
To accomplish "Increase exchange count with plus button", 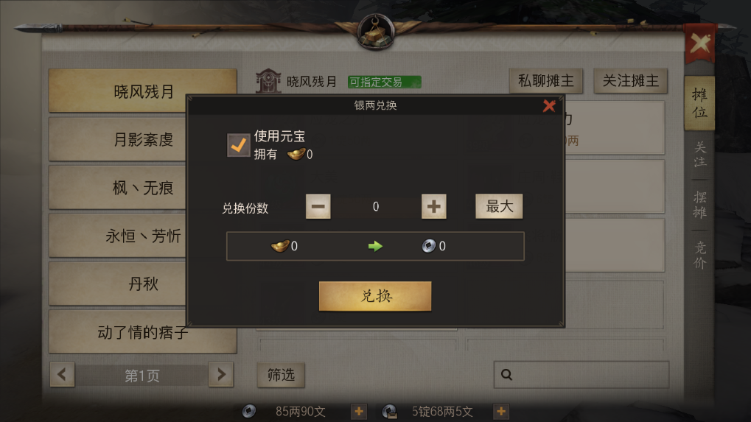I will (x=434, y=206).
